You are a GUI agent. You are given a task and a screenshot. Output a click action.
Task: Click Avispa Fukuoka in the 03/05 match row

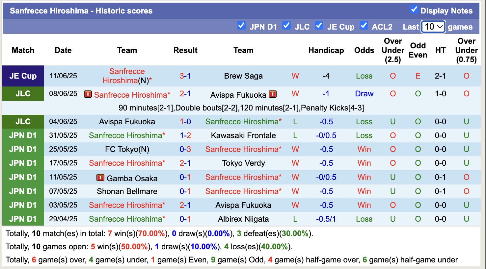(x=243, y=205)
